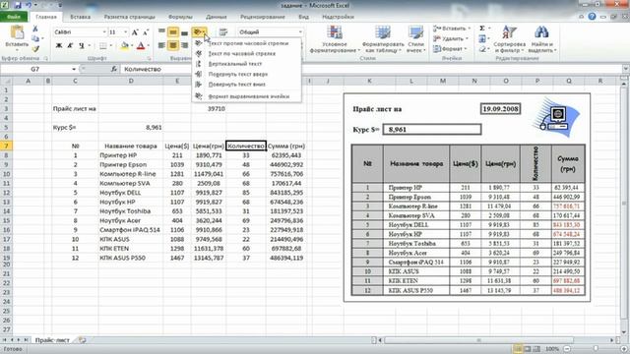The image size is (630, 354).
Task: Click Формат in the cells group
Action: point(451,48)
